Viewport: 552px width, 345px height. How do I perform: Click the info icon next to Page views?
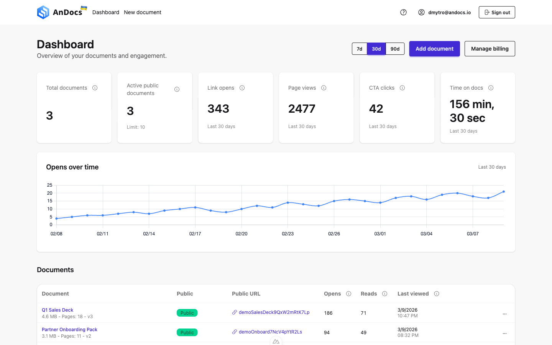(x=324, y=88)
